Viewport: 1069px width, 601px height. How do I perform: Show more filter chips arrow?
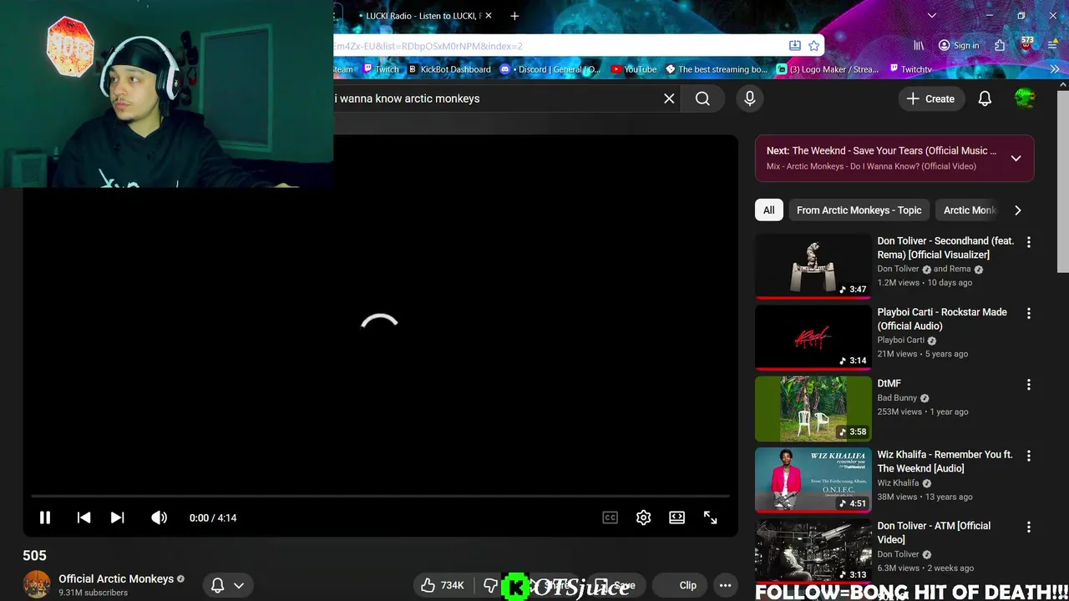[1017, 210]
